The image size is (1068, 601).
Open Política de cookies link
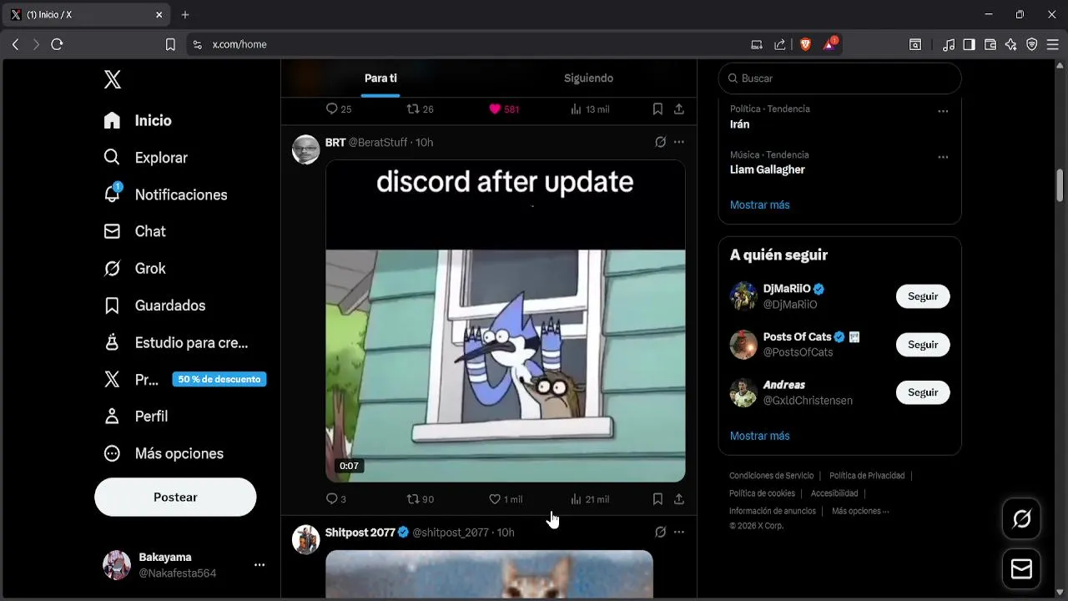click(x=762, y=493)
